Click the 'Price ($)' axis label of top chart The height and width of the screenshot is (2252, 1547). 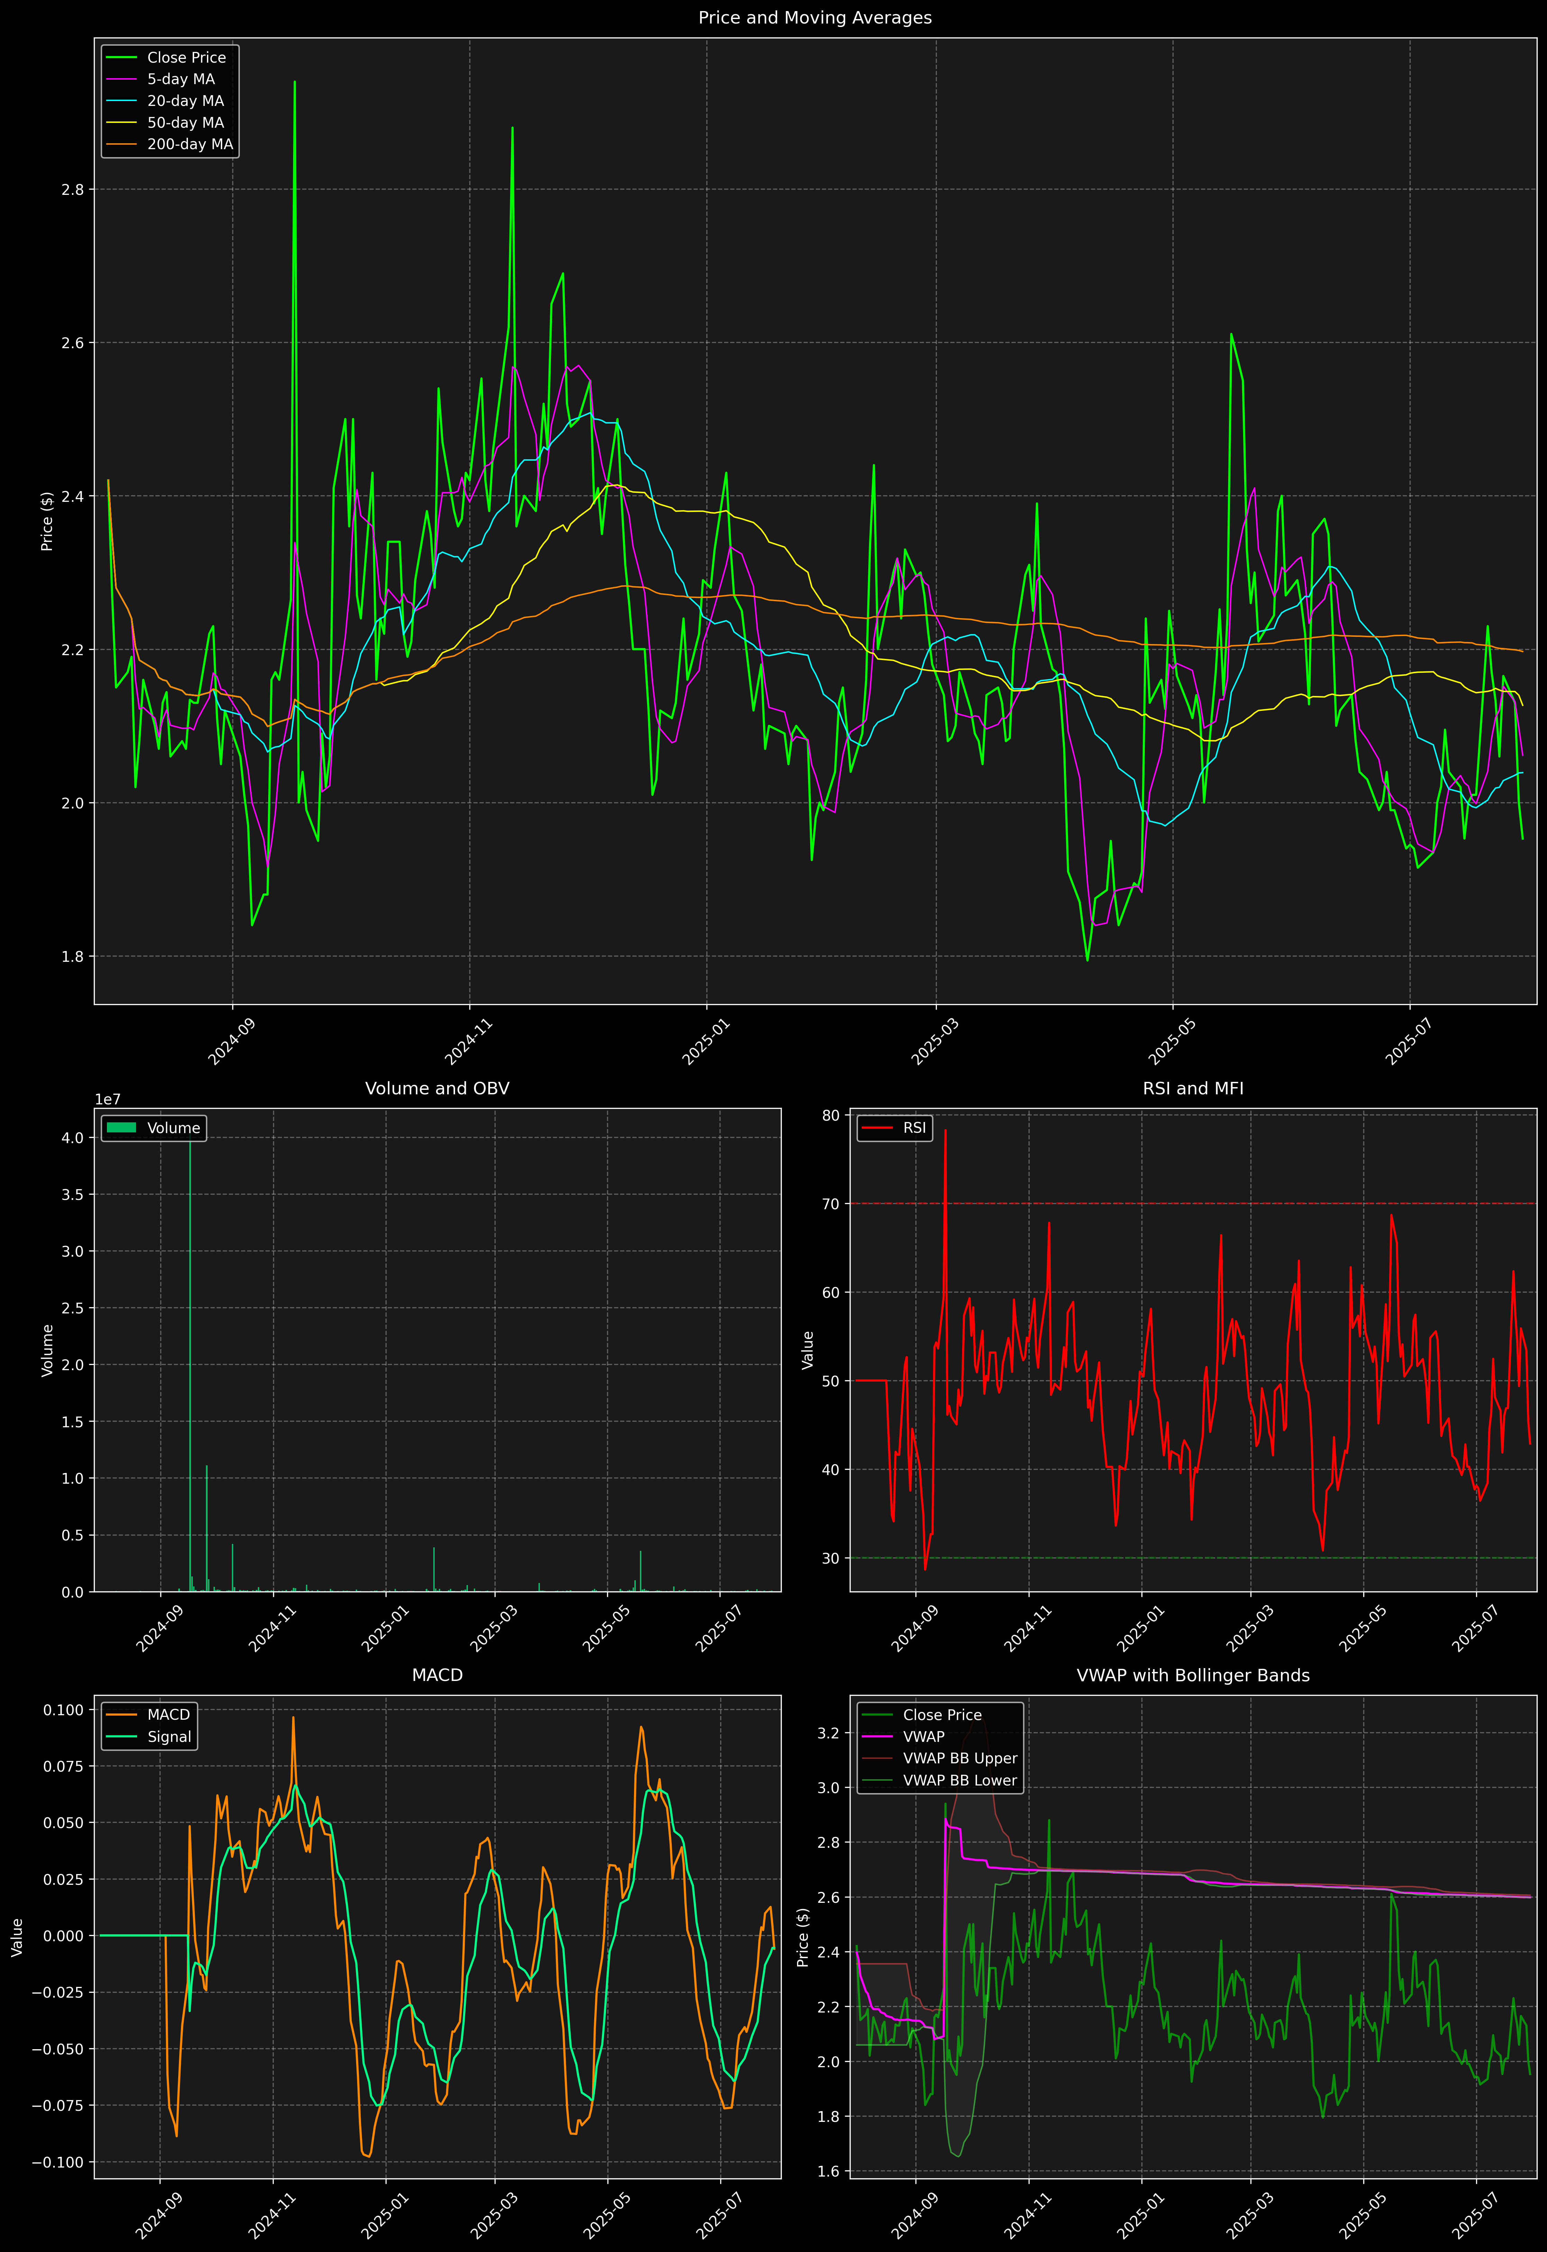(46, 521)
